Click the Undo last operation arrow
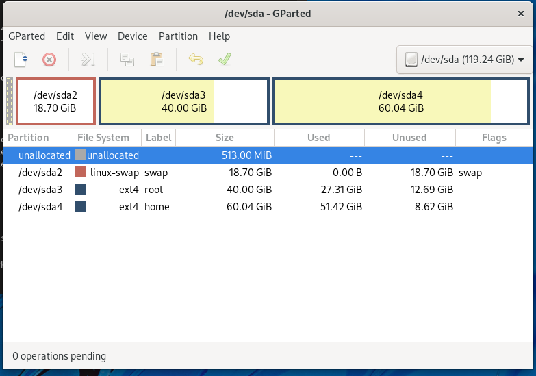Screen dimensions: 536x376 [x=196, y=59]
